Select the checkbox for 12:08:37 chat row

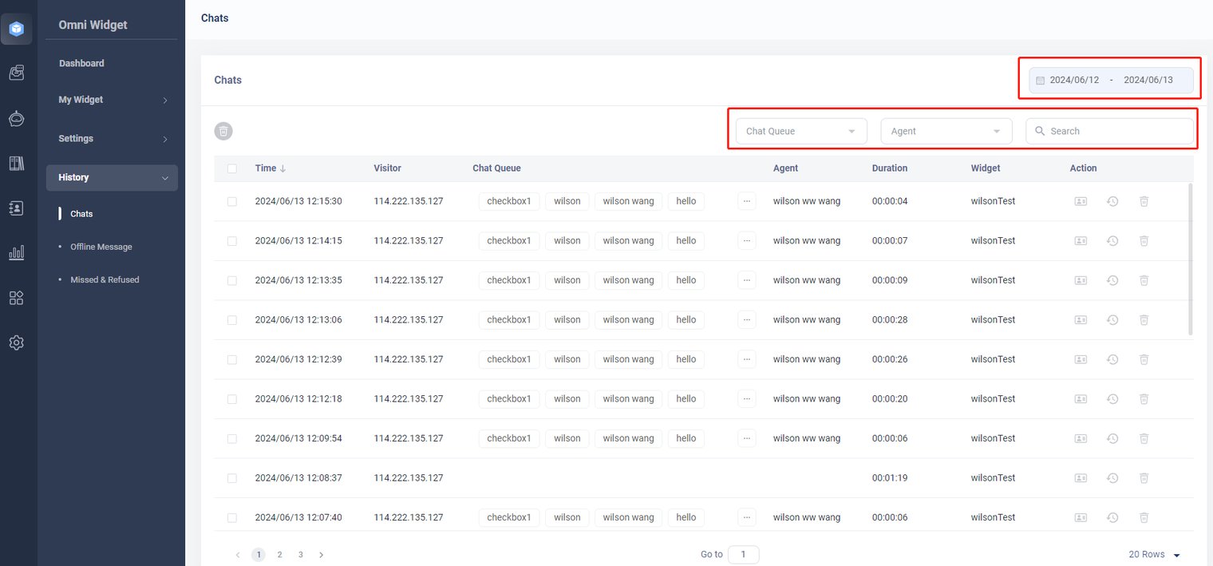point(232,478)
